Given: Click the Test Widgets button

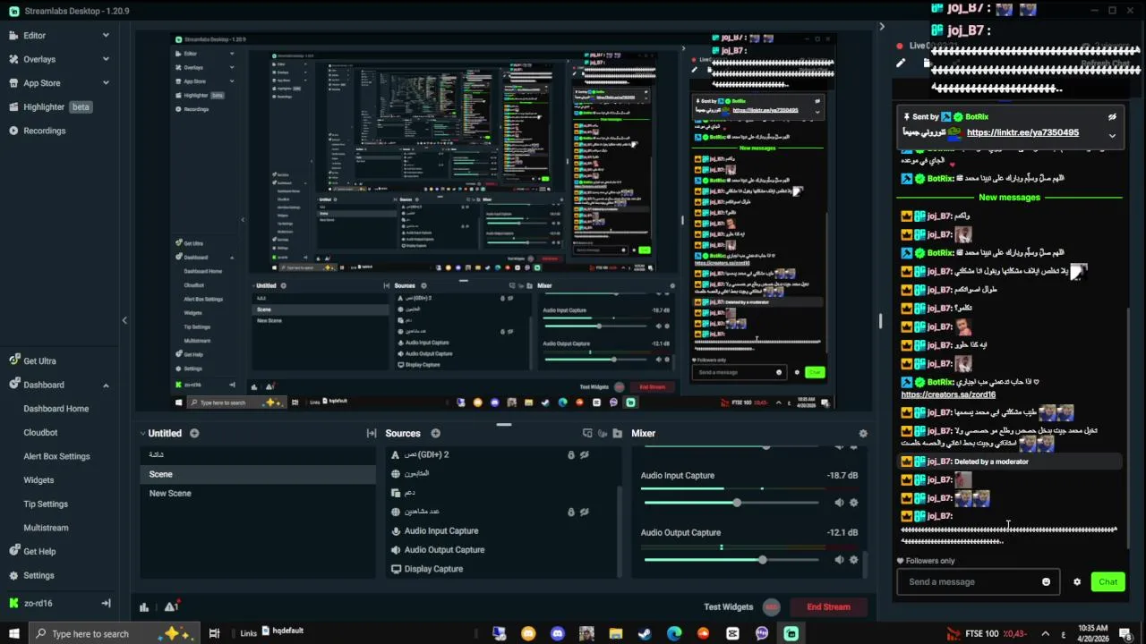Looking at the screenshot, I should [x=728, y=606].
